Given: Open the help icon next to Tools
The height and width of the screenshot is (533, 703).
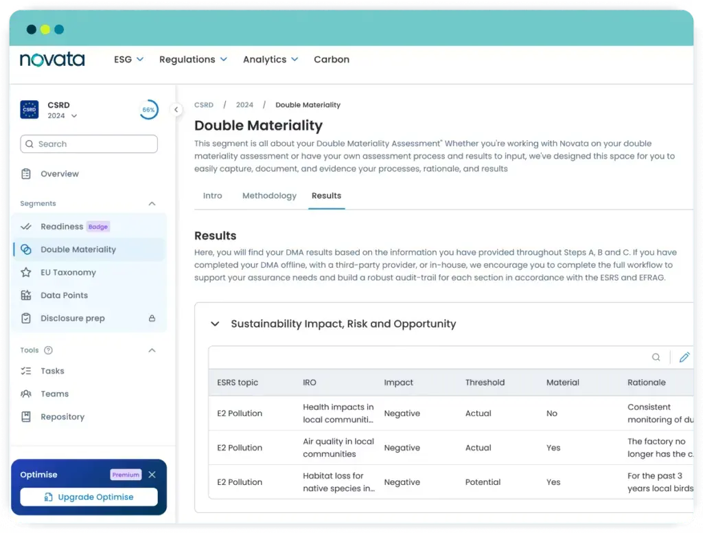Looking at the screenshot, I should point(48,350).
